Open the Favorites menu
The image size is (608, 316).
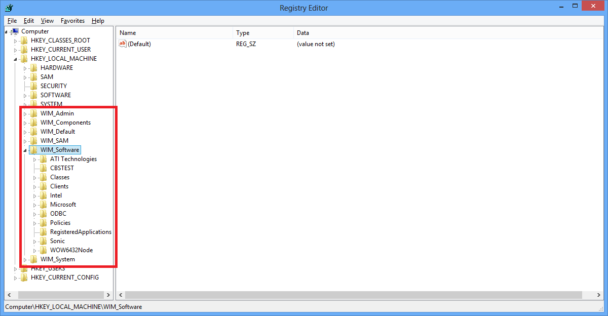(x=72, y=21)
